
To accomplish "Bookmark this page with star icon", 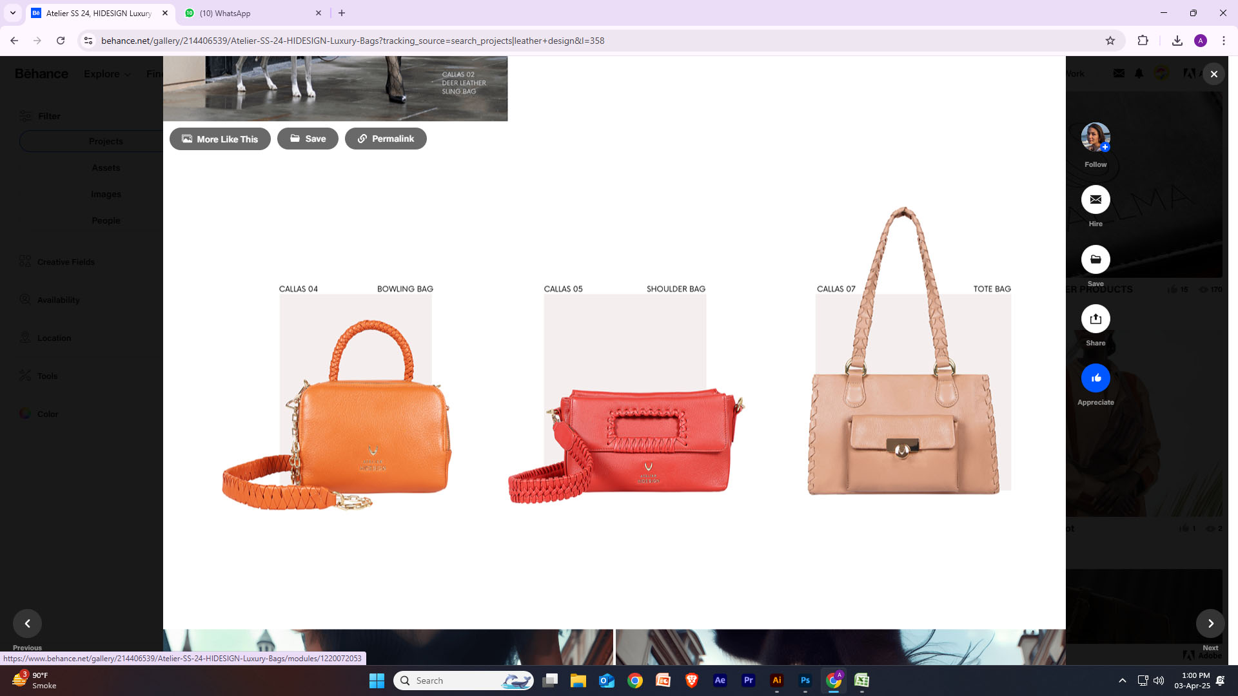I will [x=1110, y=41].
